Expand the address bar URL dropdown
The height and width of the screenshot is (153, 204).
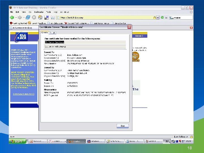pos(158,18)
